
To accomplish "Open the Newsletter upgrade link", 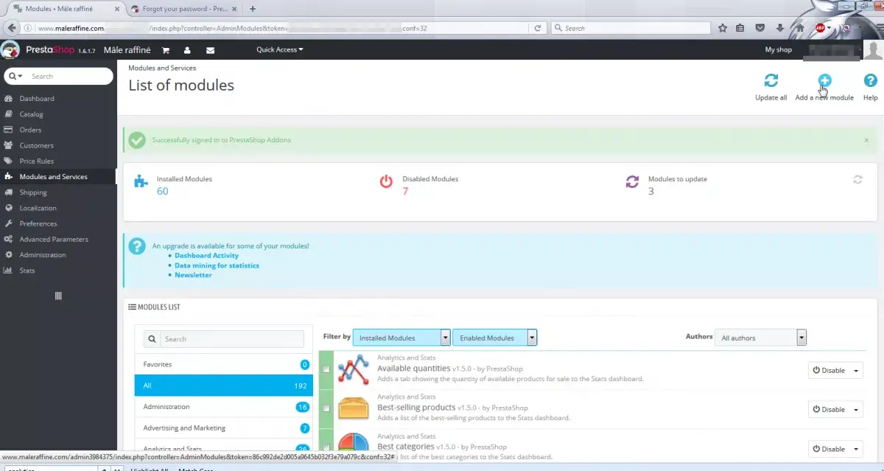I will pyautogui.click(x=193, y=275).
